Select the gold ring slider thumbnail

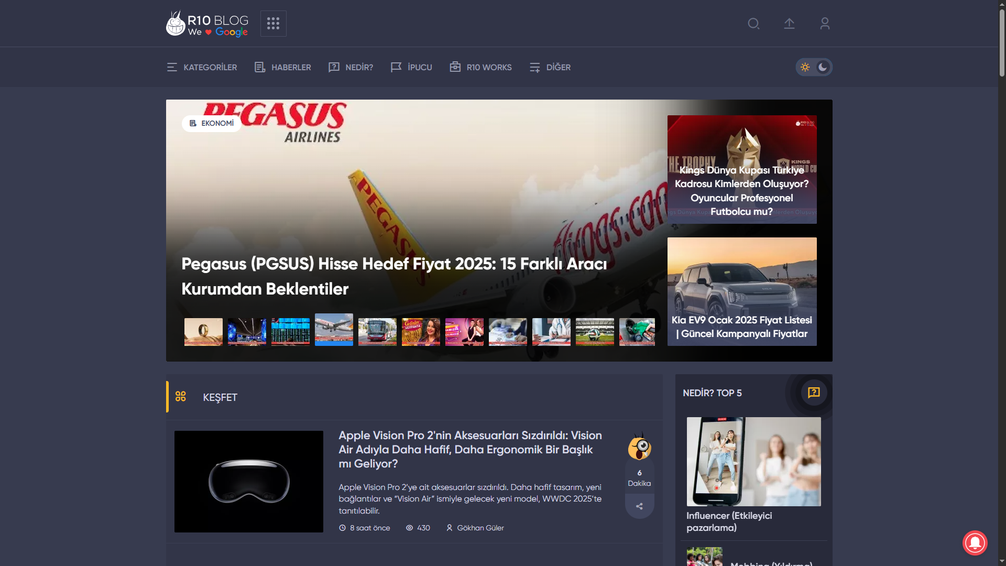coord(203,332)
